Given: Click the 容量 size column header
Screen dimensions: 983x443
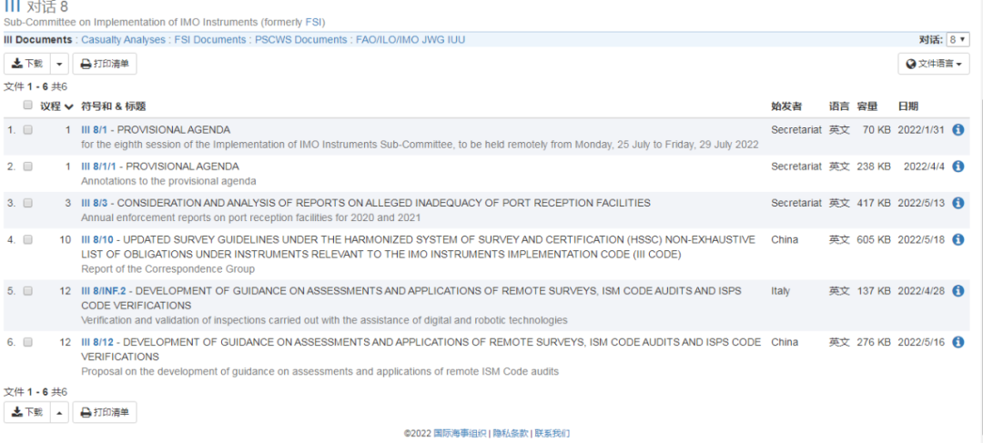Looking at the screenshot, I should [867, 106].
